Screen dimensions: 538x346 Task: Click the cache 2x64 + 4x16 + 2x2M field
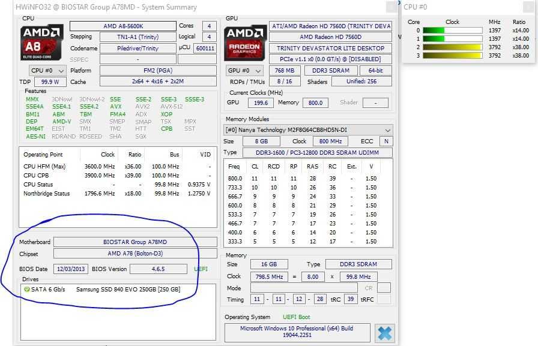(x=158, y=82)
